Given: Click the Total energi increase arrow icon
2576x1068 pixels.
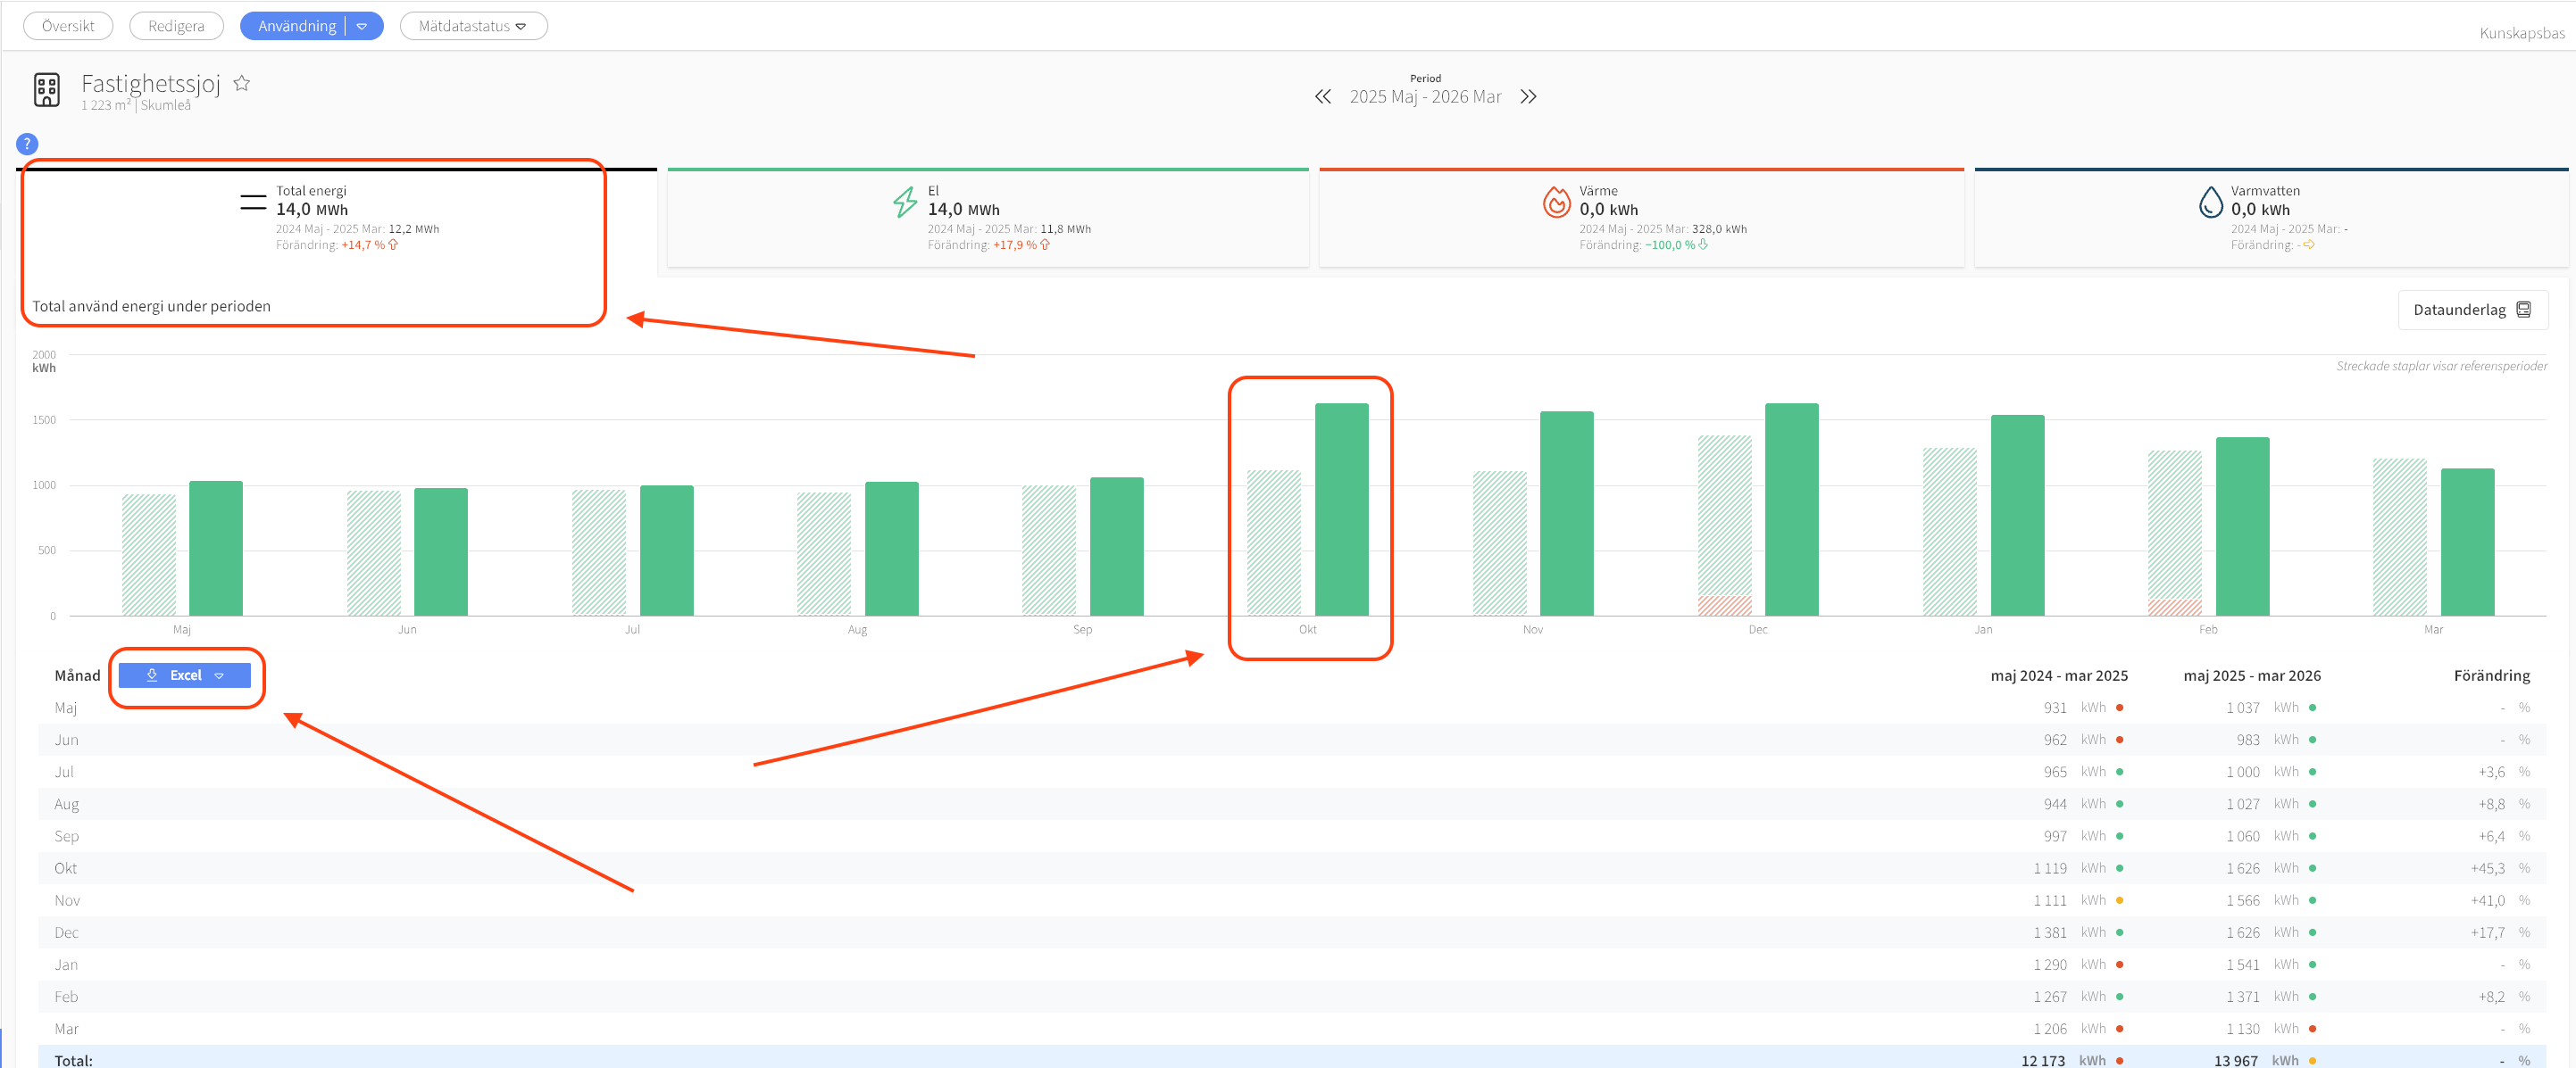Looking at the screenshot, I should tap(393, 244).
